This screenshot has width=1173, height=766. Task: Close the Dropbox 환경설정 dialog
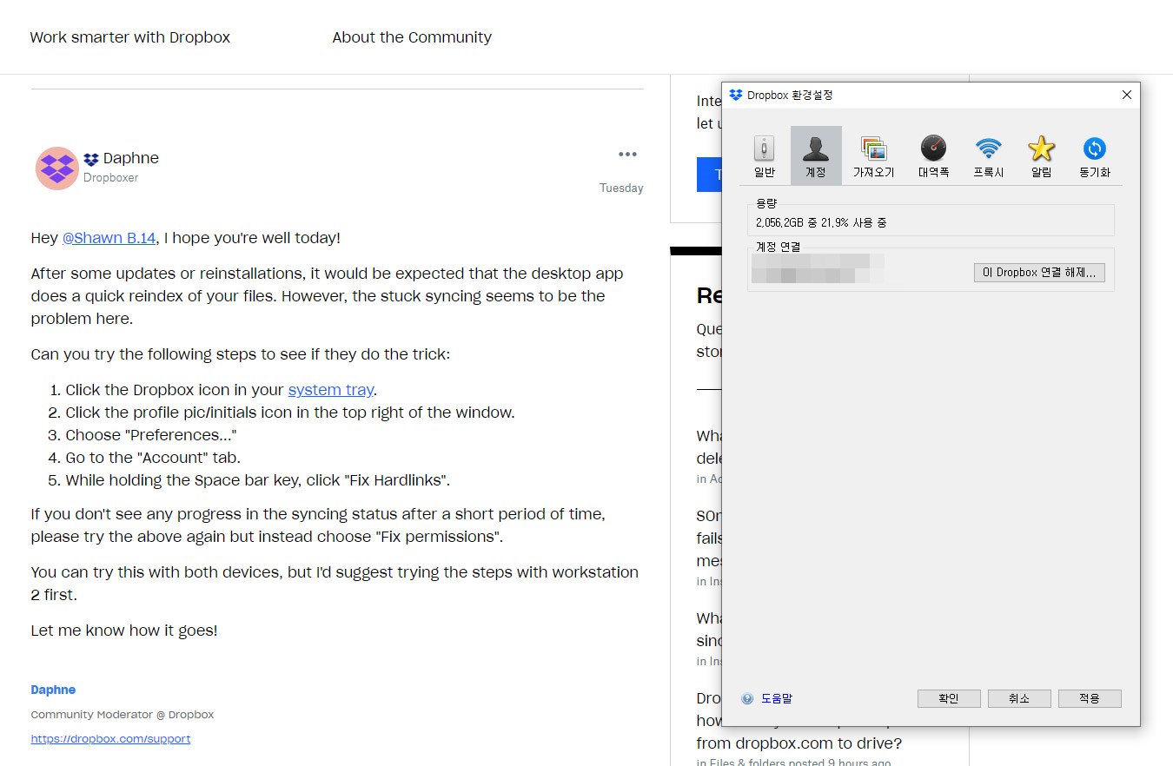coord(1127,95)
